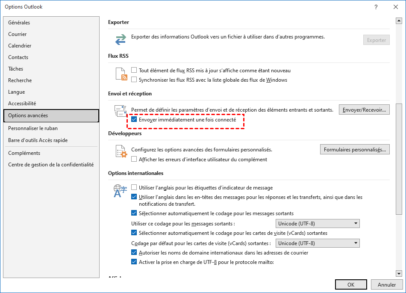Toggle Autoriser les noms de domaine internationaux

(x=134, y=252)
